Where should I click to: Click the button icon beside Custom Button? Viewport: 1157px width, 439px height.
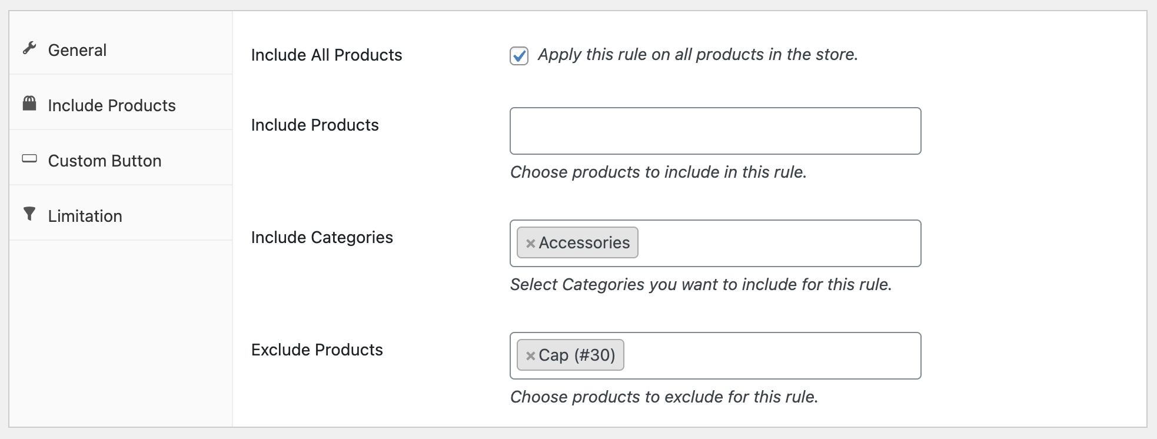pyautogui.click(x=29, y=158)
